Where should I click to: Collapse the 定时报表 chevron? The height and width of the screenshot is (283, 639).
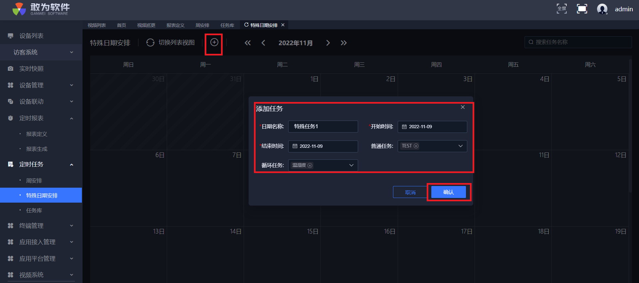[72, 119]
